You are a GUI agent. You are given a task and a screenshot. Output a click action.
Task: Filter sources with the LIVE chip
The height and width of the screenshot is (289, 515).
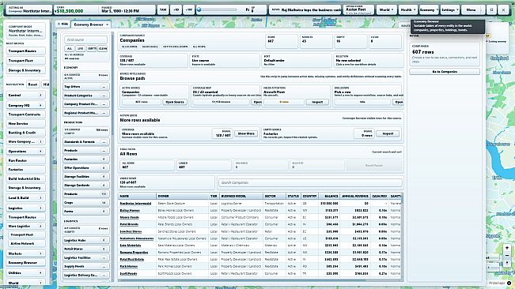point(81,48)
